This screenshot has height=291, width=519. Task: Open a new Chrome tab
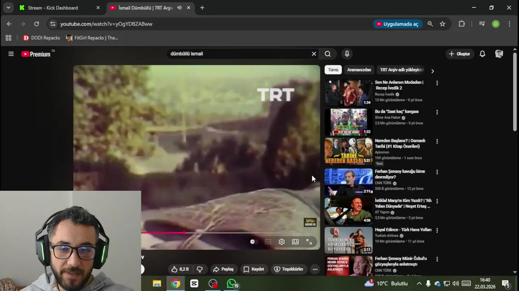(202, 8)
